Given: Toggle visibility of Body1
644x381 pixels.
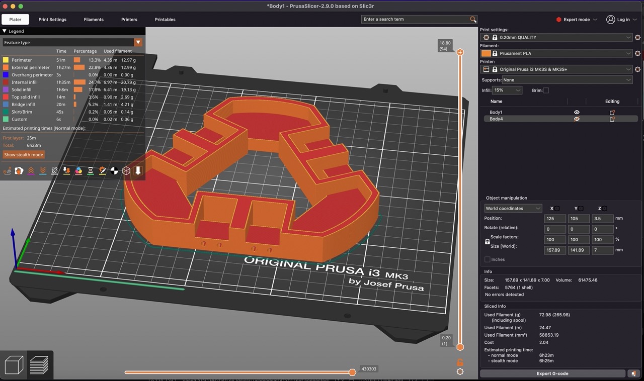Looking at the screenshot, I should (x=577, y=112).
